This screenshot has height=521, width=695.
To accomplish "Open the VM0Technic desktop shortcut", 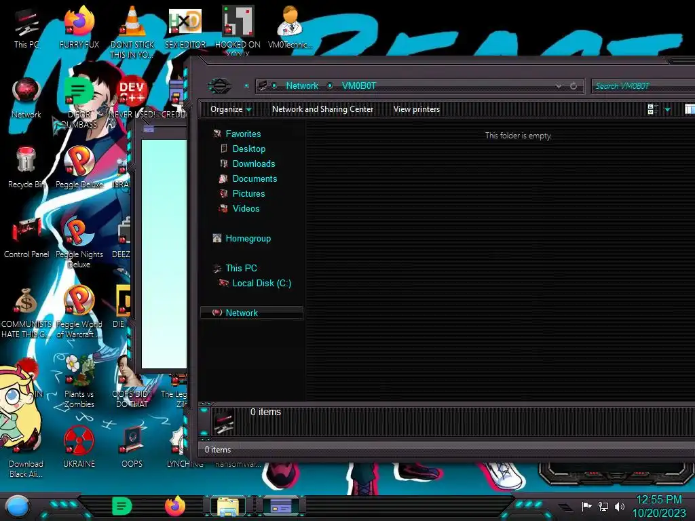I will [290, 27].
